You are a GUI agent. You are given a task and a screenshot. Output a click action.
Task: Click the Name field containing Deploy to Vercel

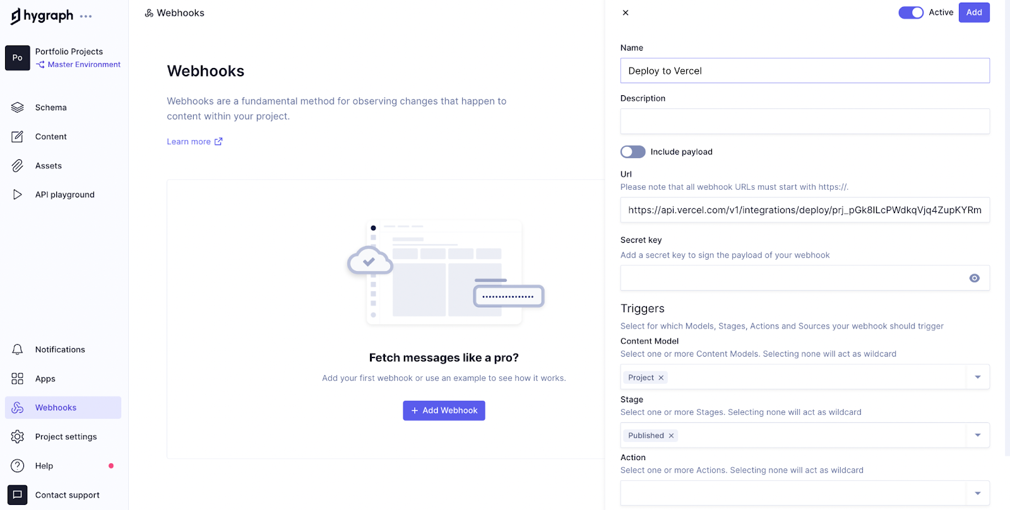click(x=805, y=71)
